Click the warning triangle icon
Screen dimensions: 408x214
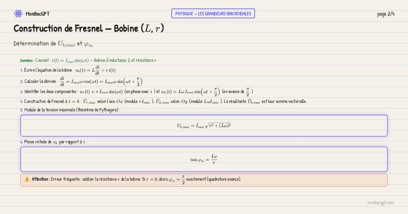27,179
